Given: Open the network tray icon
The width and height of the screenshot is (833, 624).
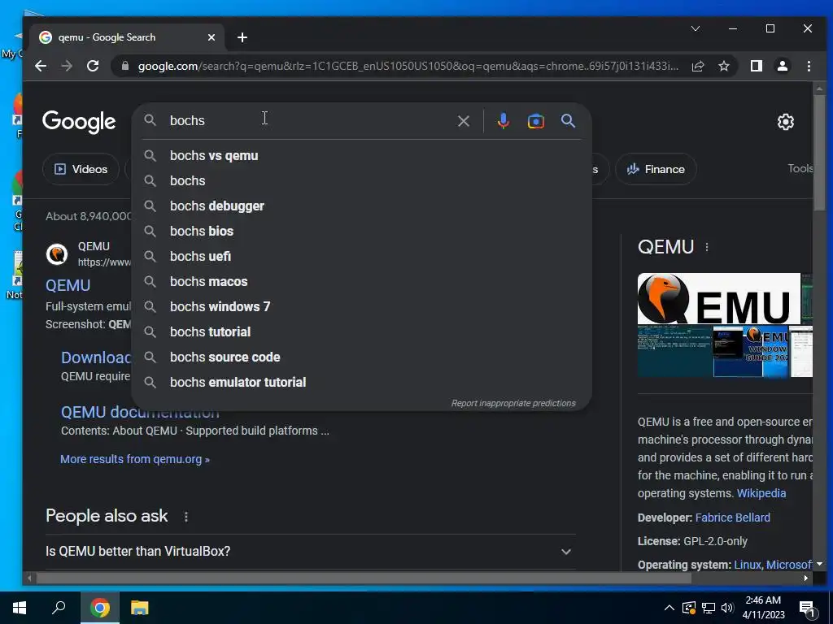Looking at the screenshot, I should [709, 608].
